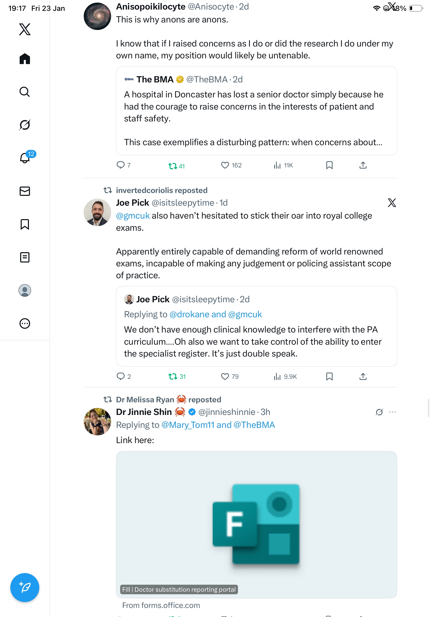Open Grok explain icon on Jinnie Shin's post

pos(379,412)
